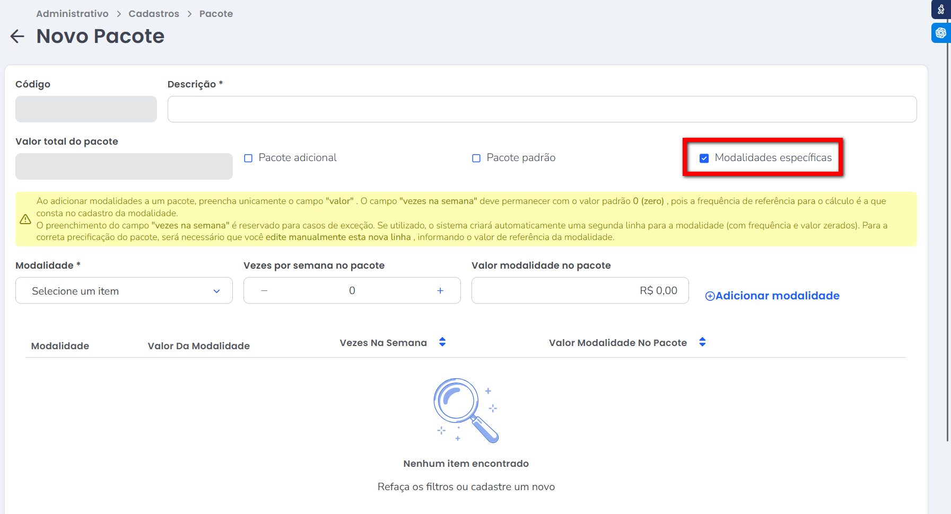Click the Valor modalidade no pacote field
Viewport: 951px width, 514px height.
pos(580,290)
